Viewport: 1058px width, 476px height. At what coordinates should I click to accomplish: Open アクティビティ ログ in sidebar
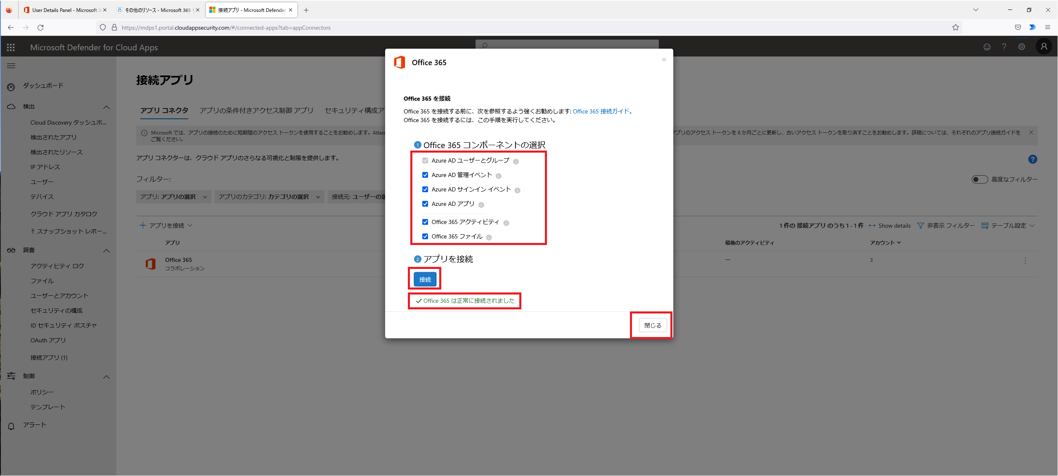coord(57,266)
